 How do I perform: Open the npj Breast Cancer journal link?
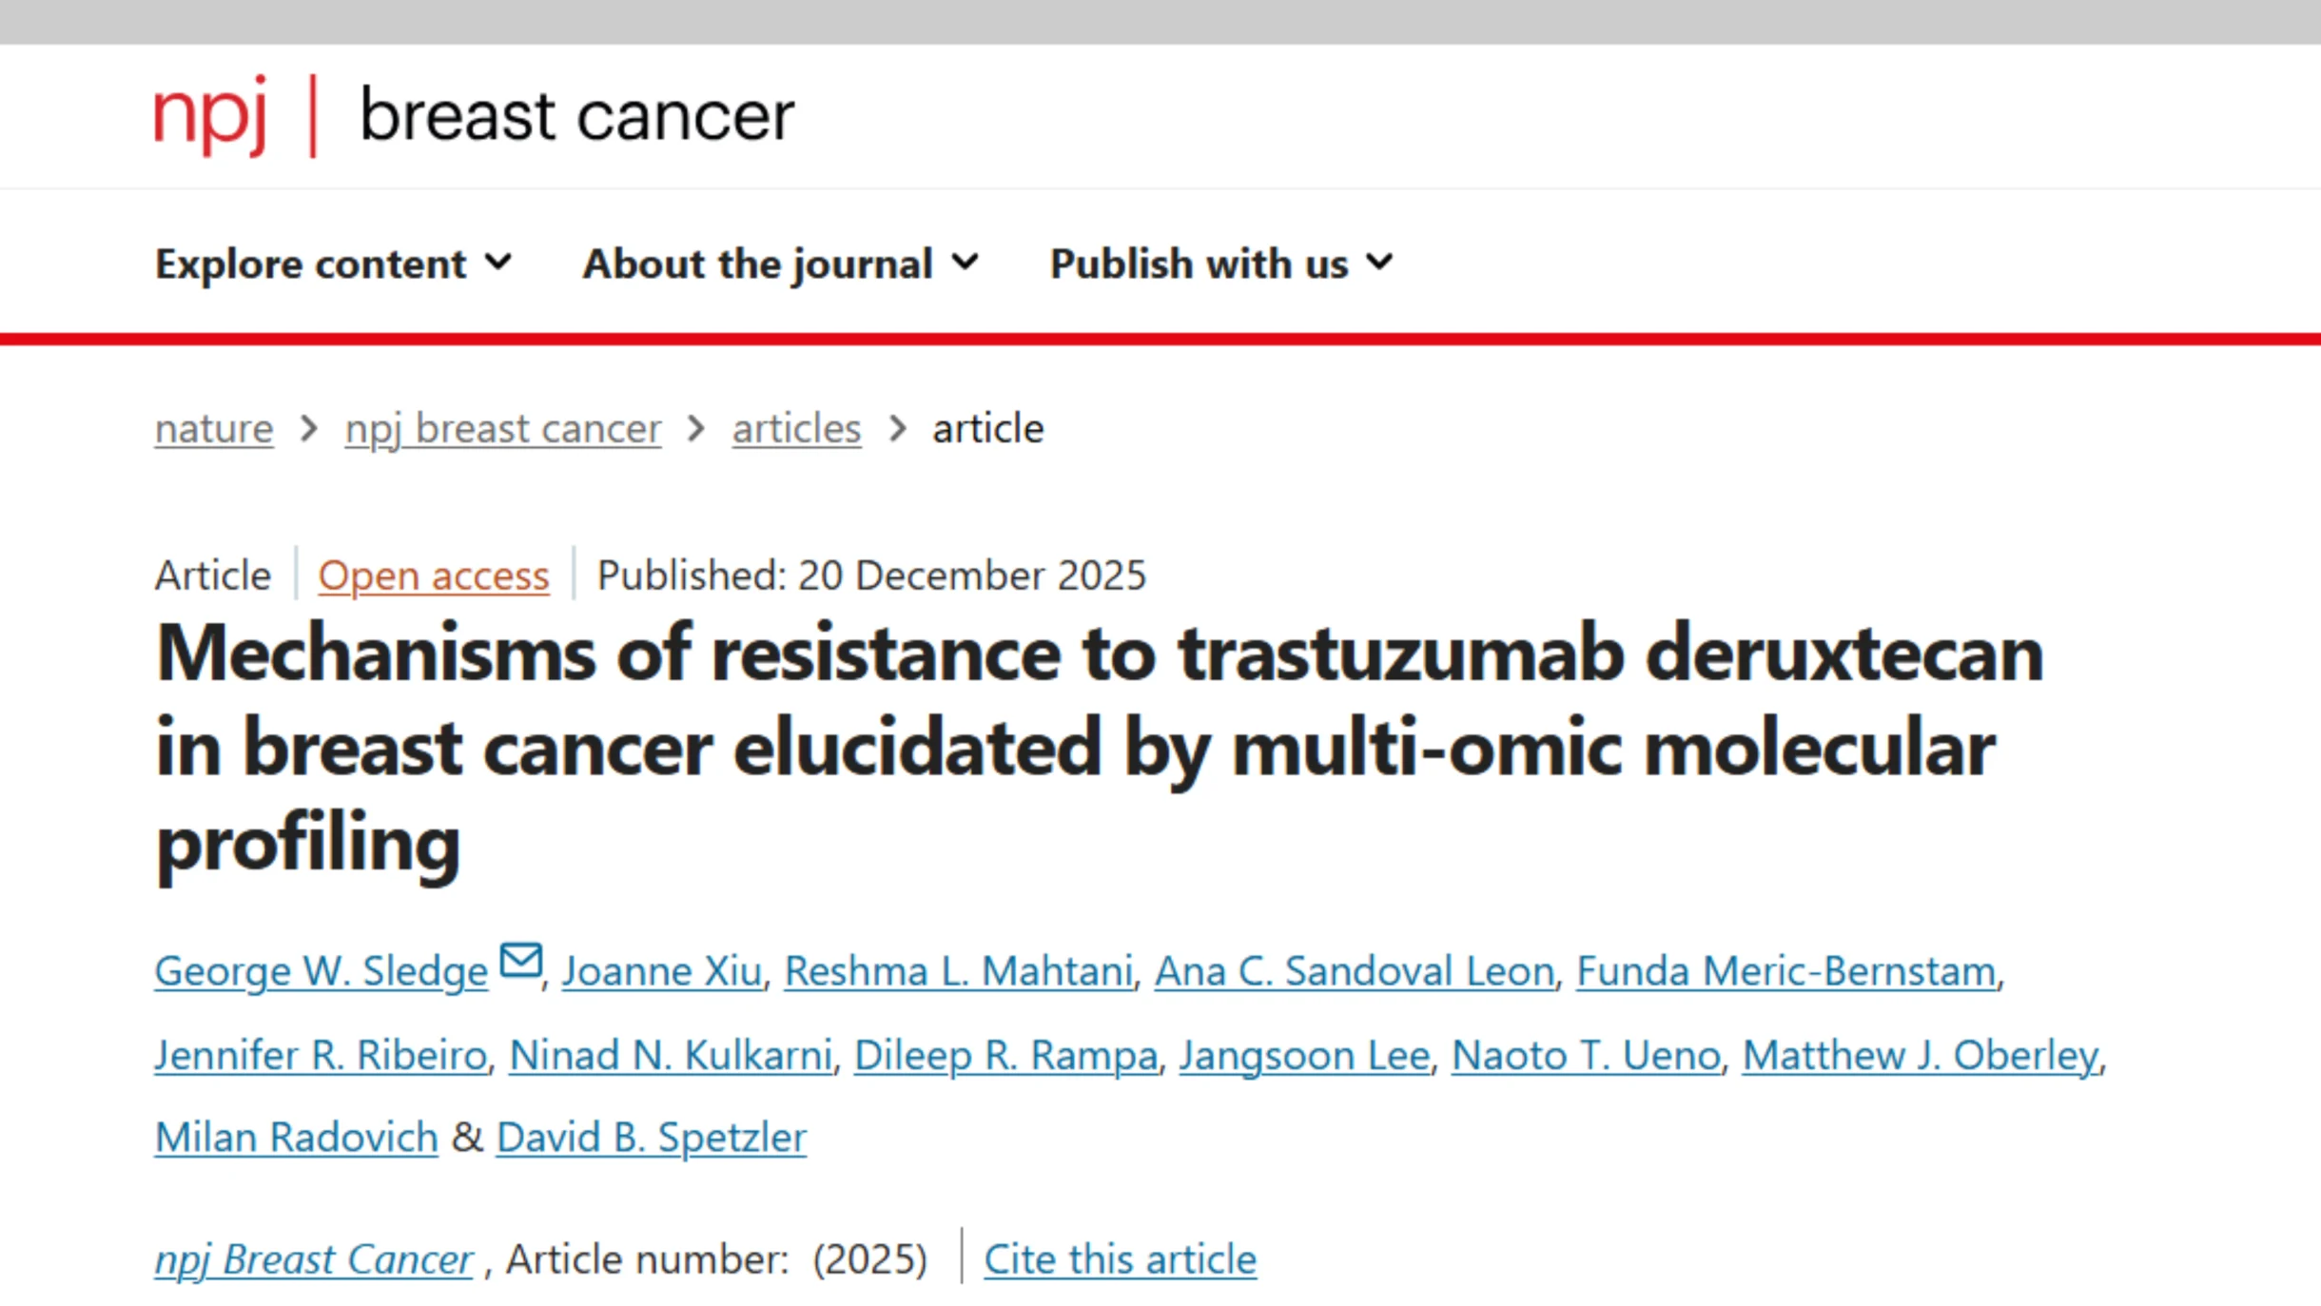pos(314,1258)
